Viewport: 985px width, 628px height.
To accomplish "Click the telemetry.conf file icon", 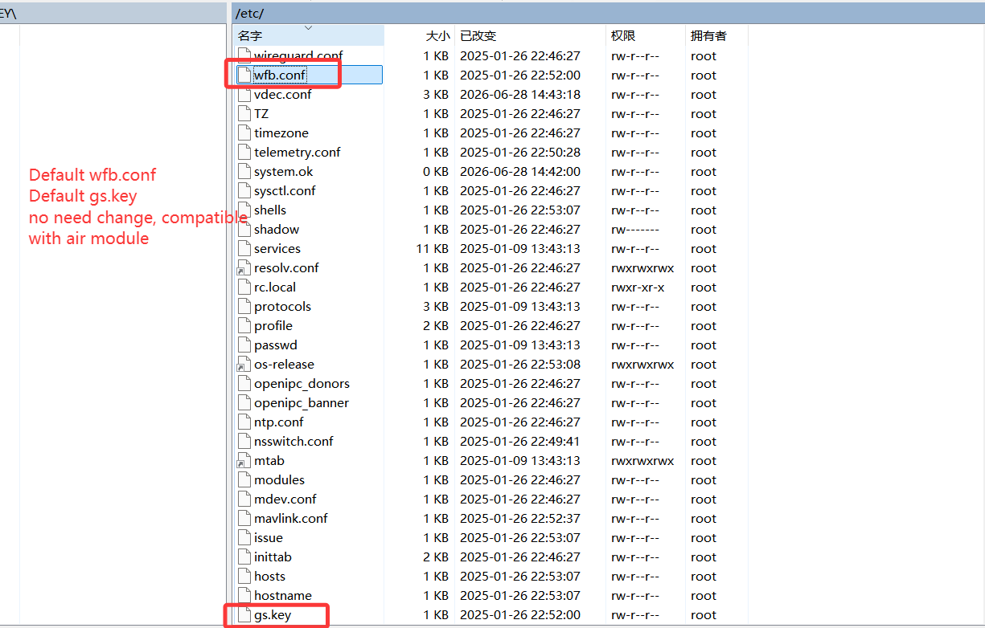I will (x=244, y=152).
